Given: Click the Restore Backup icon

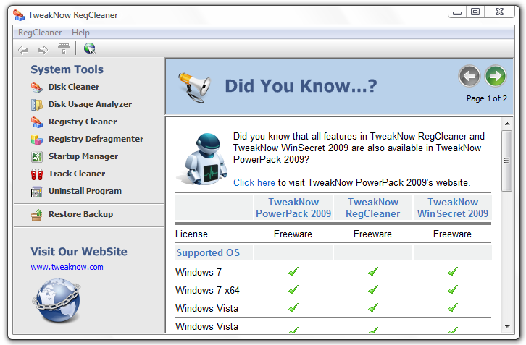Looking at the screenshot, I should coord(36,215).
